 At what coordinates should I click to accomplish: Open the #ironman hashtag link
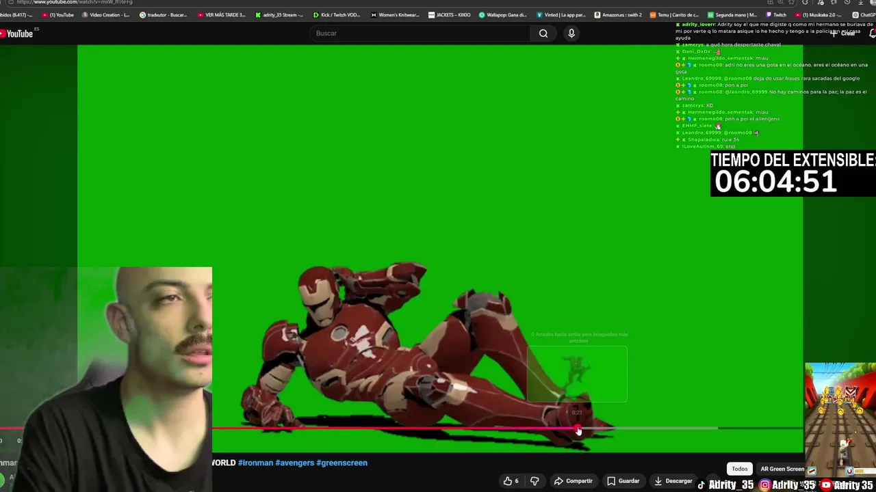[x=255, y=463]
